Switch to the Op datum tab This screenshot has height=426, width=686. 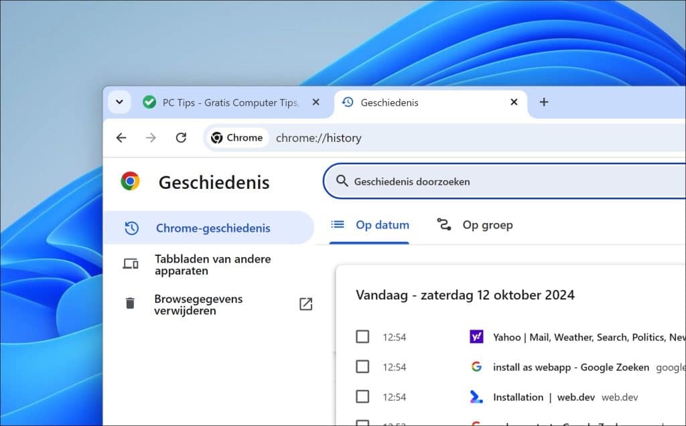tap(369, 225)
